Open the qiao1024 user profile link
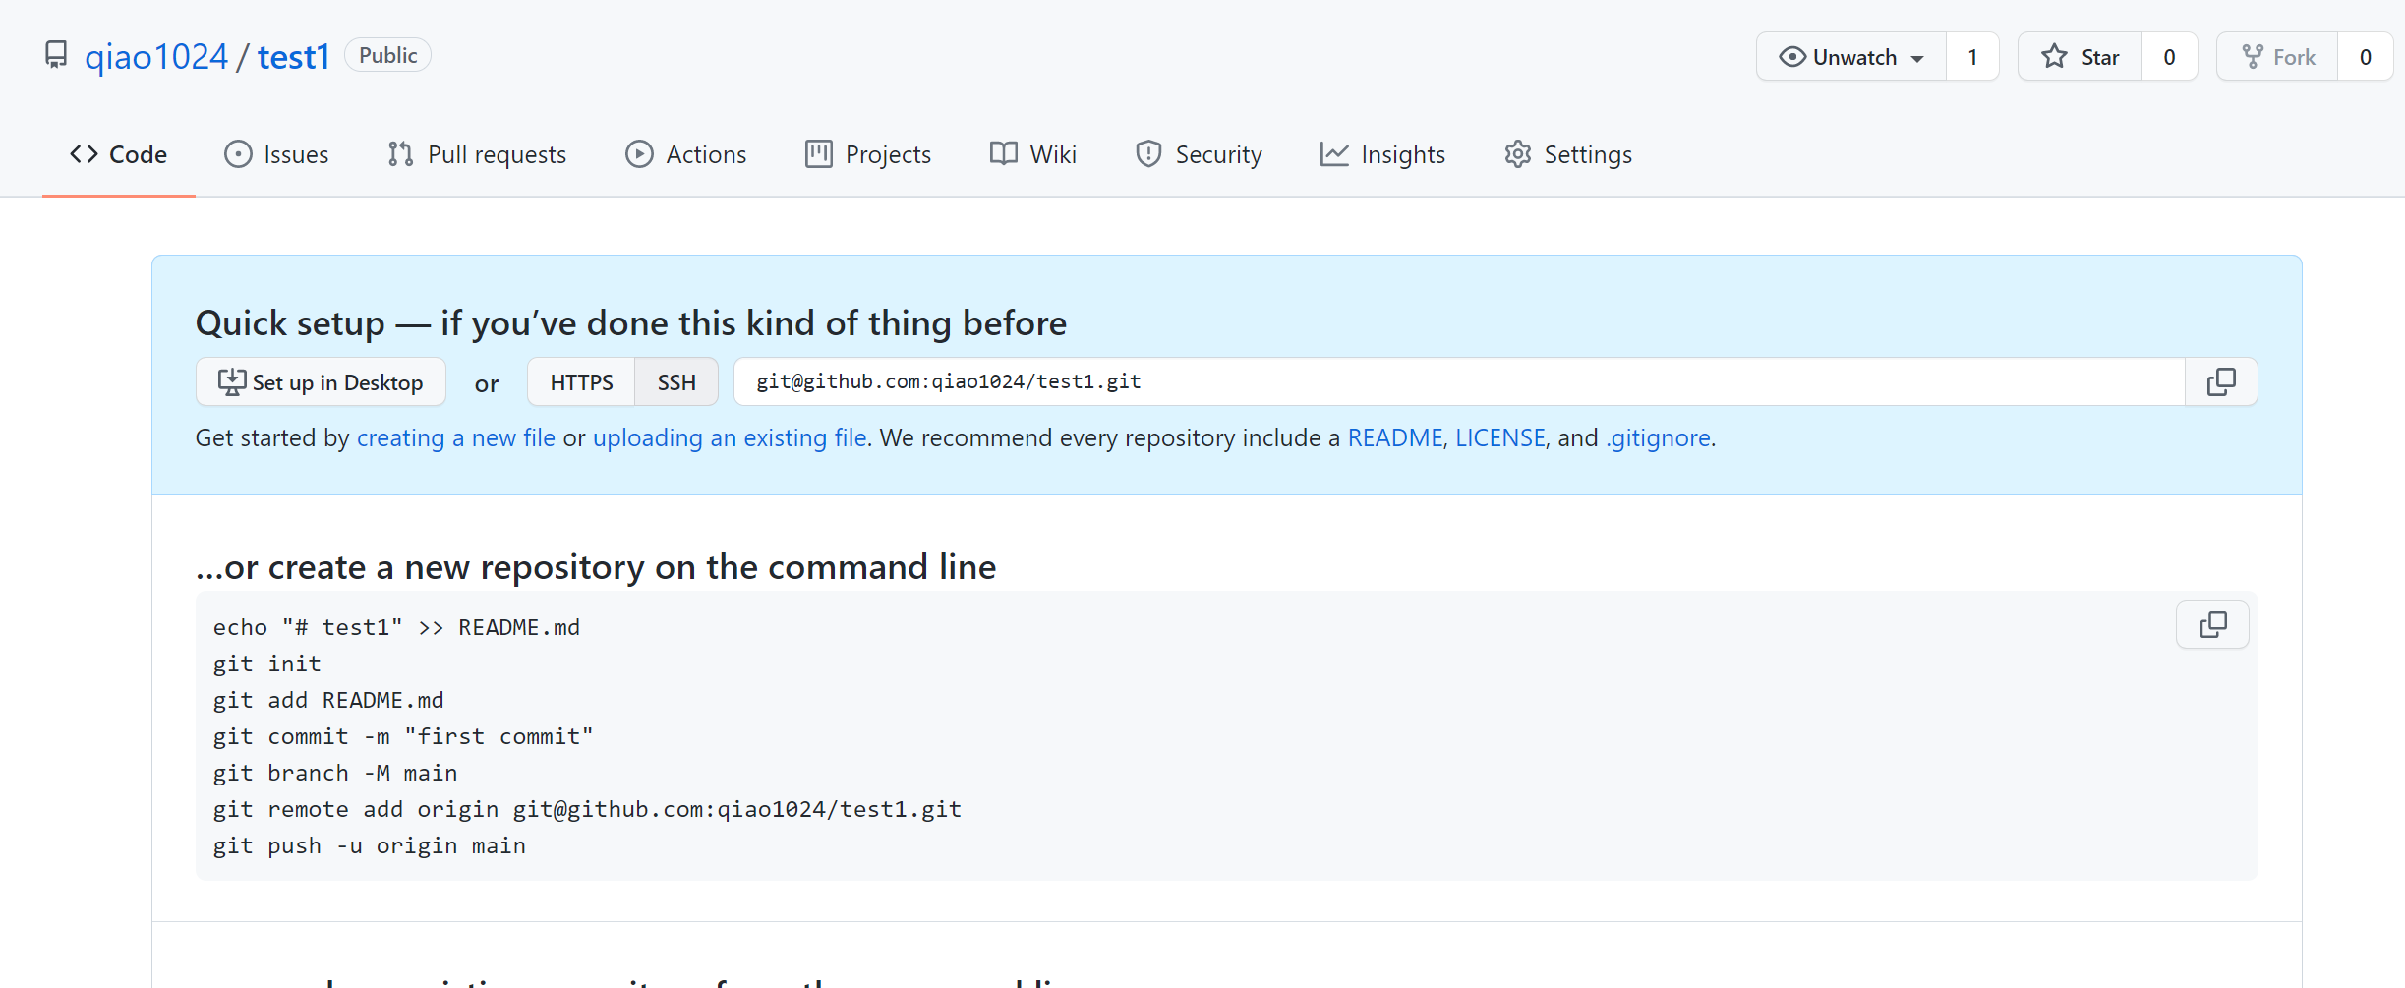This screenshot has width=2405, height=988. (156, 57)
